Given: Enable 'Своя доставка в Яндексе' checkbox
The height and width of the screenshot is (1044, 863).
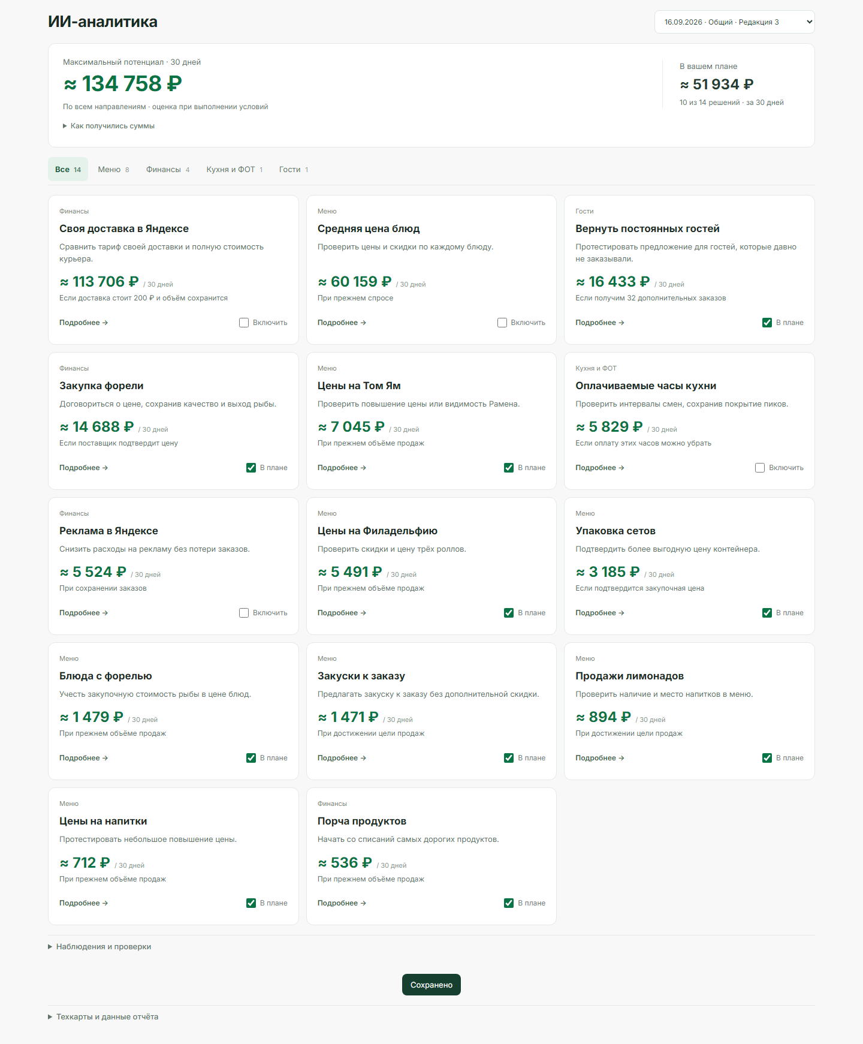Looking at the screenshot, I should (x=244, y=323).
